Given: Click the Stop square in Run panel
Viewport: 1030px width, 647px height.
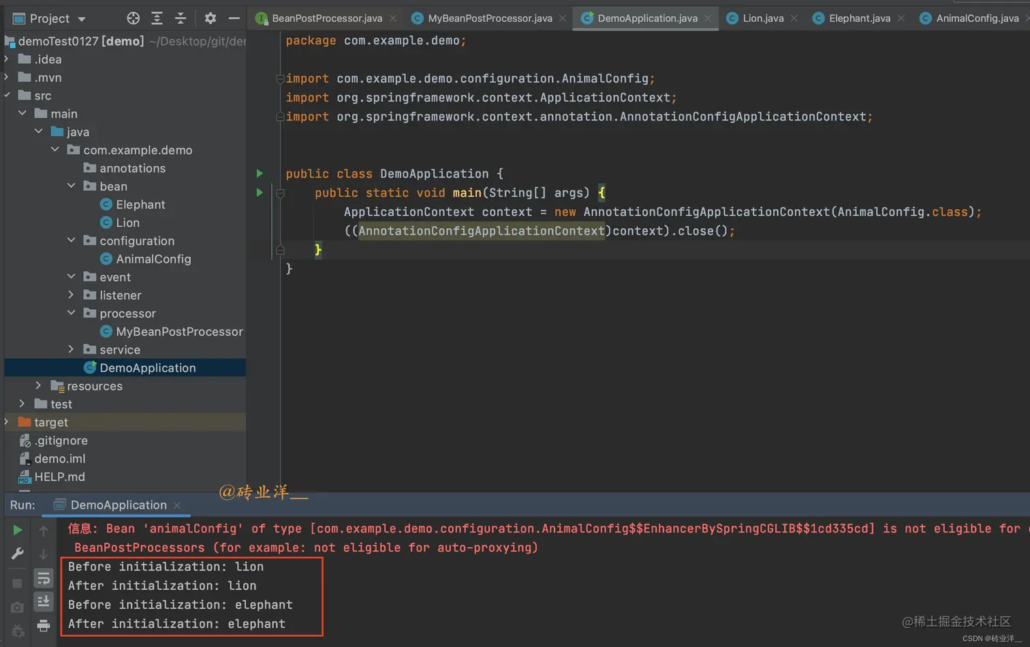Looking at the screenshot, I should [x=18, y=583].
